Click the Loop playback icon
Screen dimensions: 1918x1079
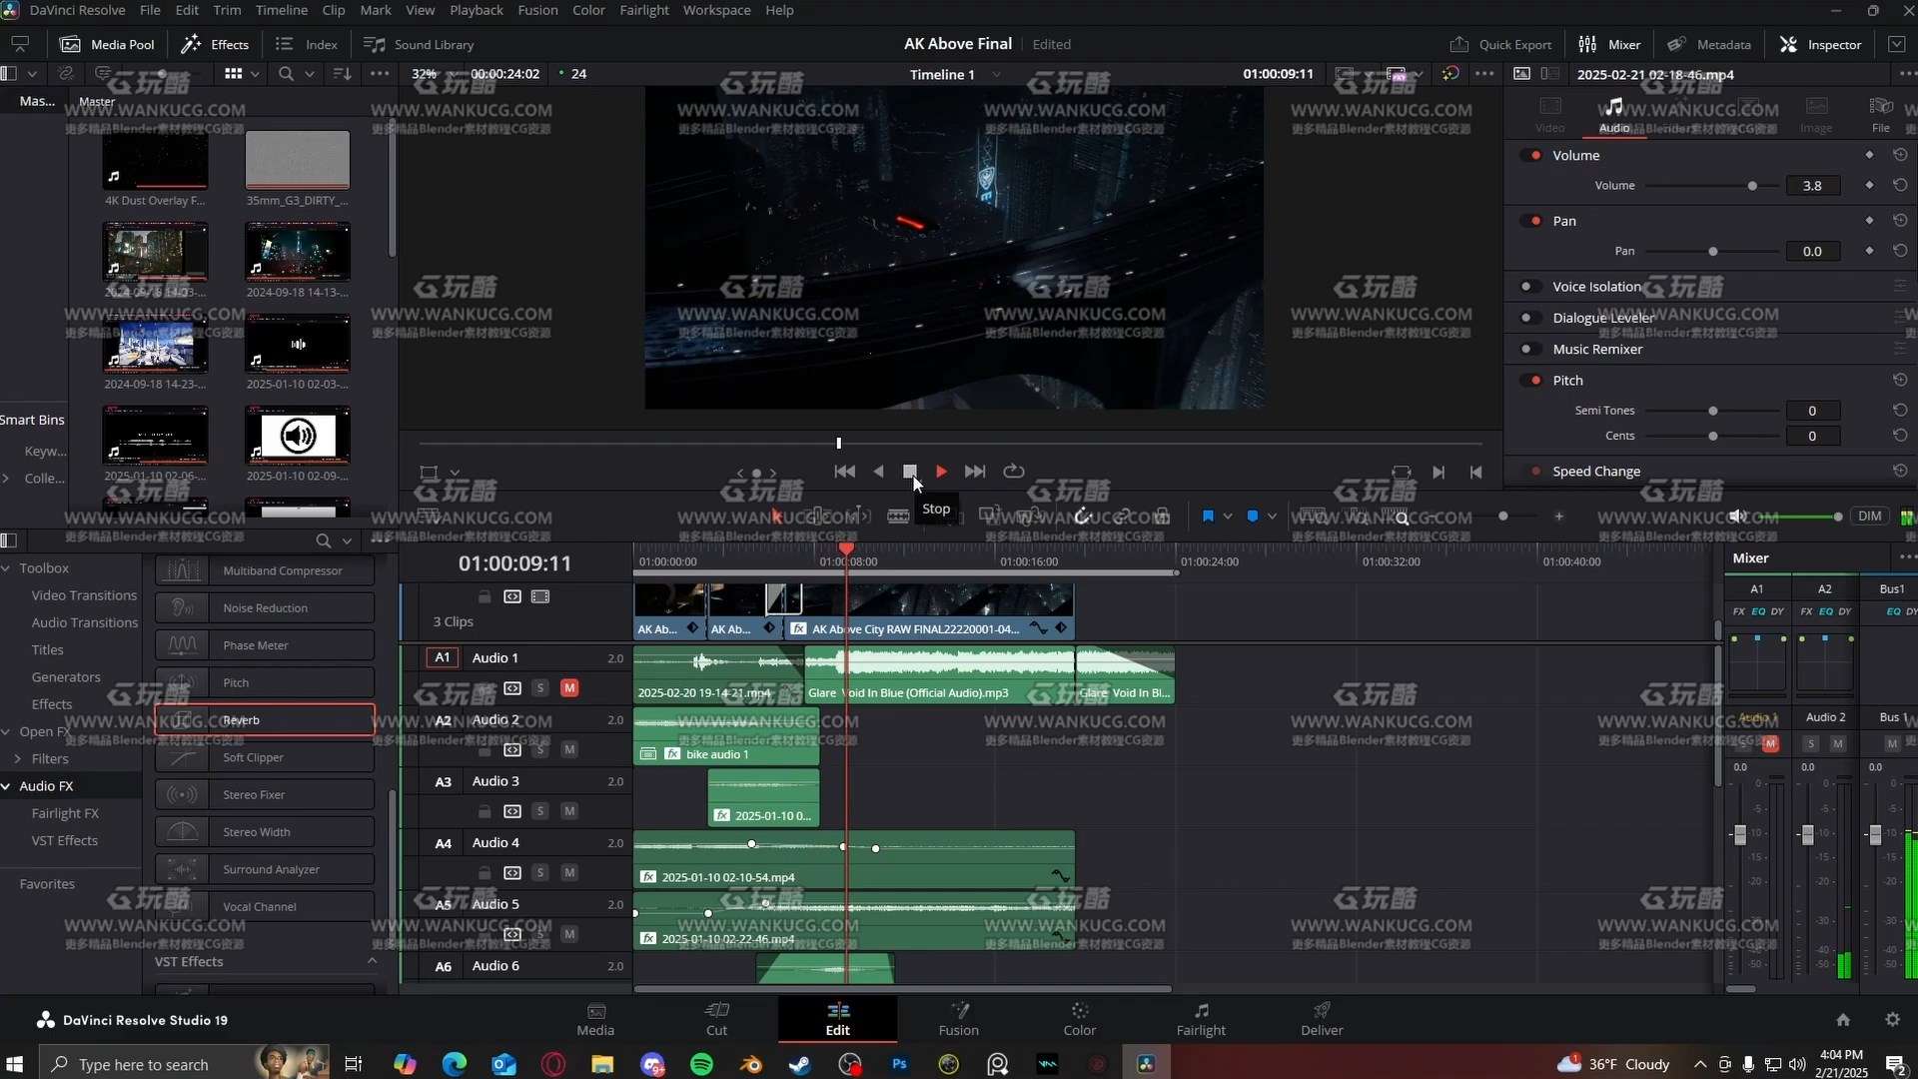(x=1013, y=472)
